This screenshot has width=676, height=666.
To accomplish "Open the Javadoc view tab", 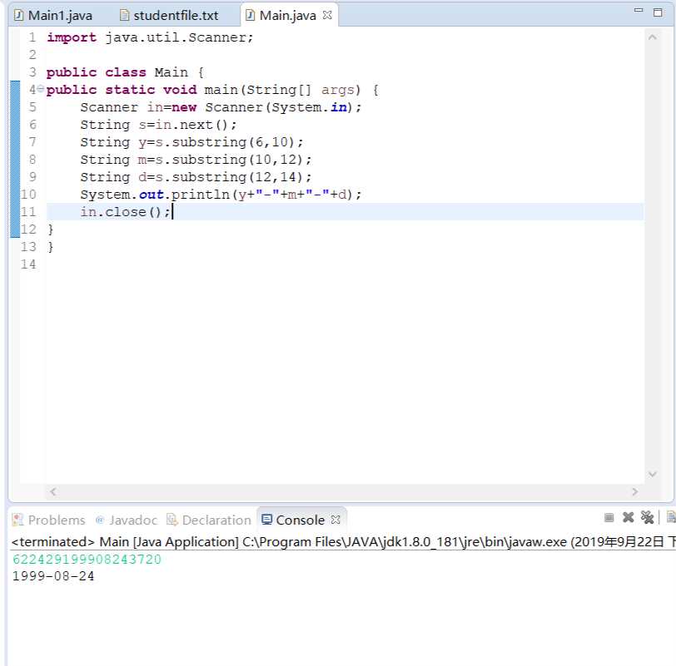I will coord(127,520).
